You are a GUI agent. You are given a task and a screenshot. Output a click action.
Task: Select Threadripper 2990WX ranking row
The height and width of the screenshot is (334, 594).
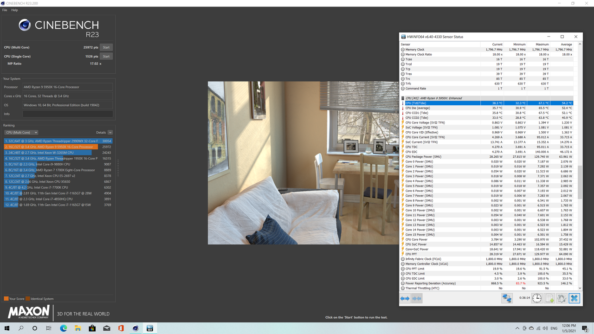(x=58, y=141)
